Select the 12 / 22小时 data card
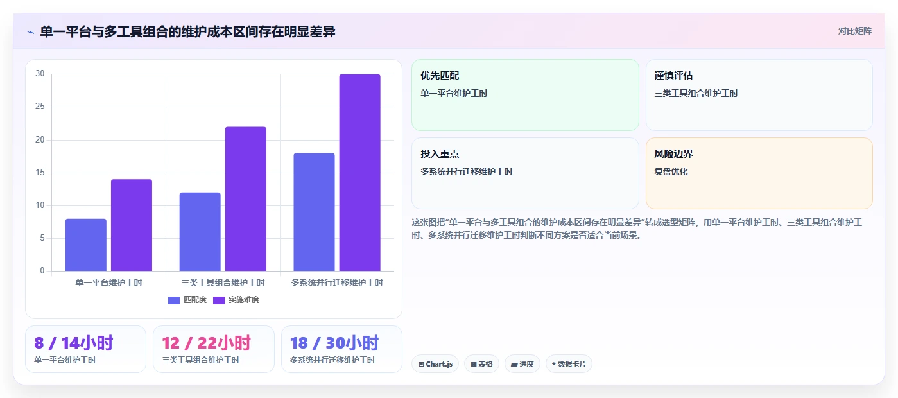 [214, 349]
